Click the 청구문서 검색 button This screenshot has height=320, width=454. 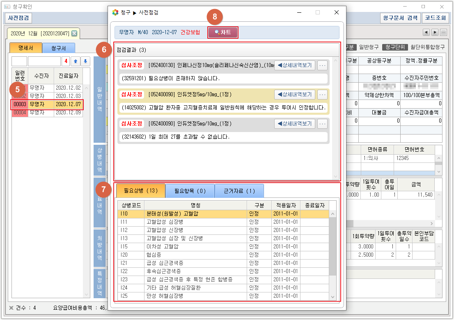pyautogui.click(x=400, y=18)
